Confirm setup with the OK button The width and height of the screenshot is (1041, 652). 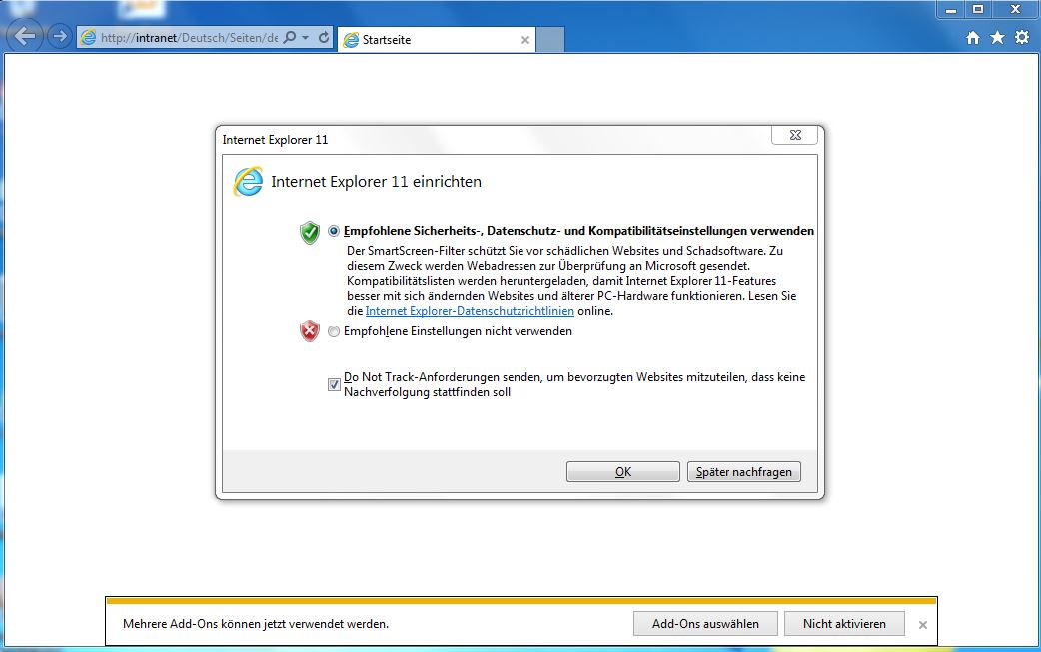point(622,471)
